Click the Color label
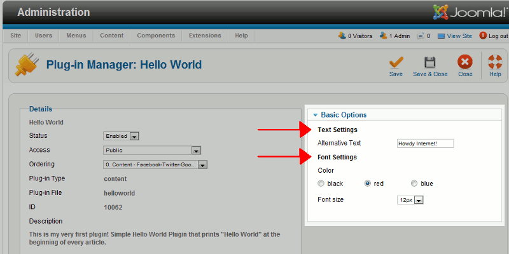 (x=326, y=170)
